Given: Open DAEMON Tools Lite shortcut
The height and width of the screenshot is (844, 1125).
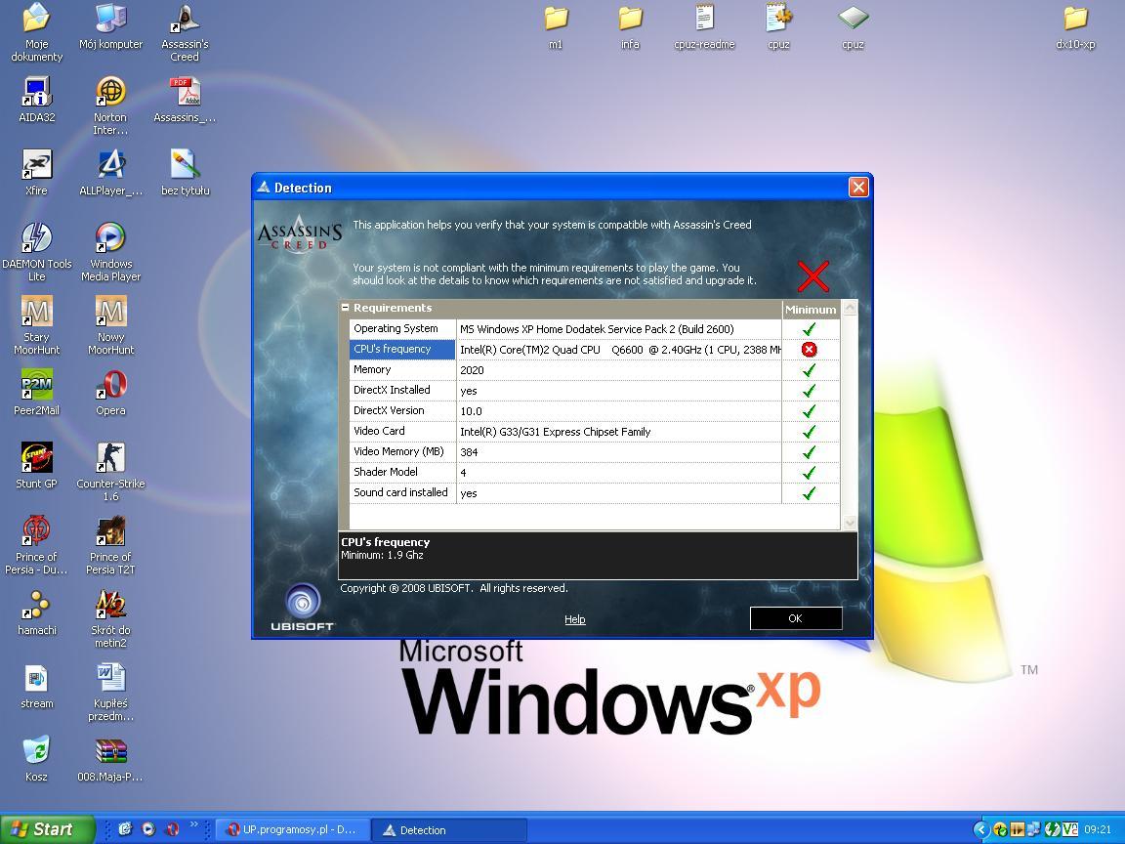Looking at the screenshot, I should [x=36, y=252].
